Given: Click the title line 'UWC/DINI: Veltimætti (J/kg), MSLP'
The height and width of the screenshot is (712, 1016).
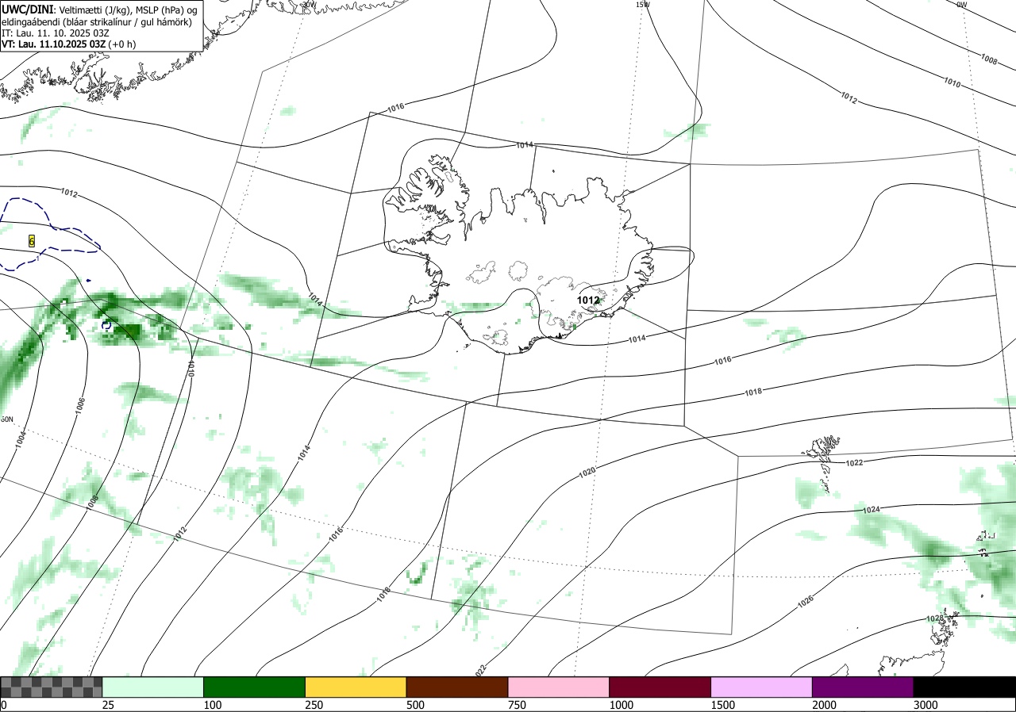Looking at the screenshot, I should click(98, 10).
